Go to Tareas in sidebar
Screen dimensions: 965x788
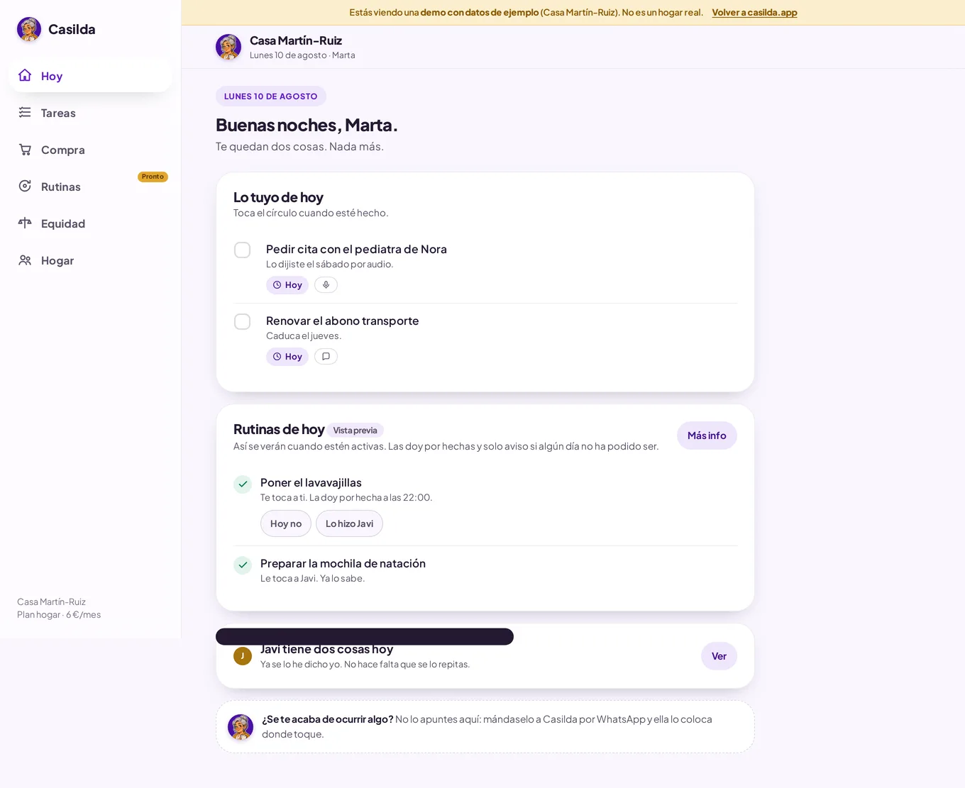90,113
